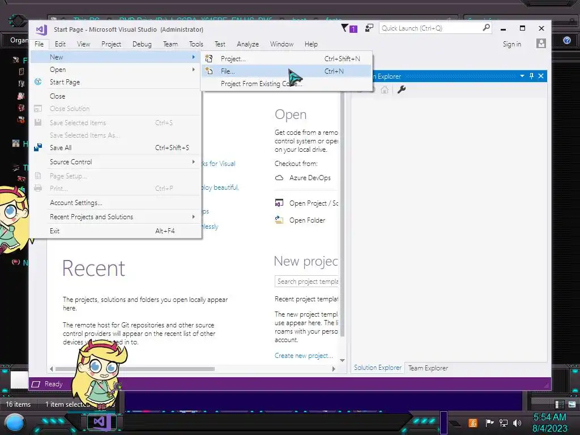Open the Window menu

[x=282, y=44]
